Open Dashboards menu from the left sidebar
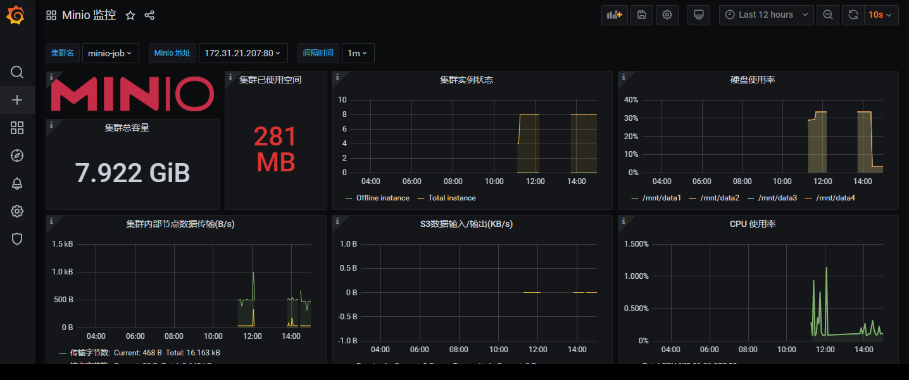 coord(17,128)
